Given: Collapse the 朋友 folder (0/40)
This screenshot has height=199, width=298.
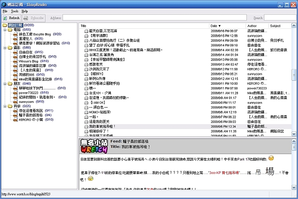Looking at the screenshot, I should click(5, 83).
